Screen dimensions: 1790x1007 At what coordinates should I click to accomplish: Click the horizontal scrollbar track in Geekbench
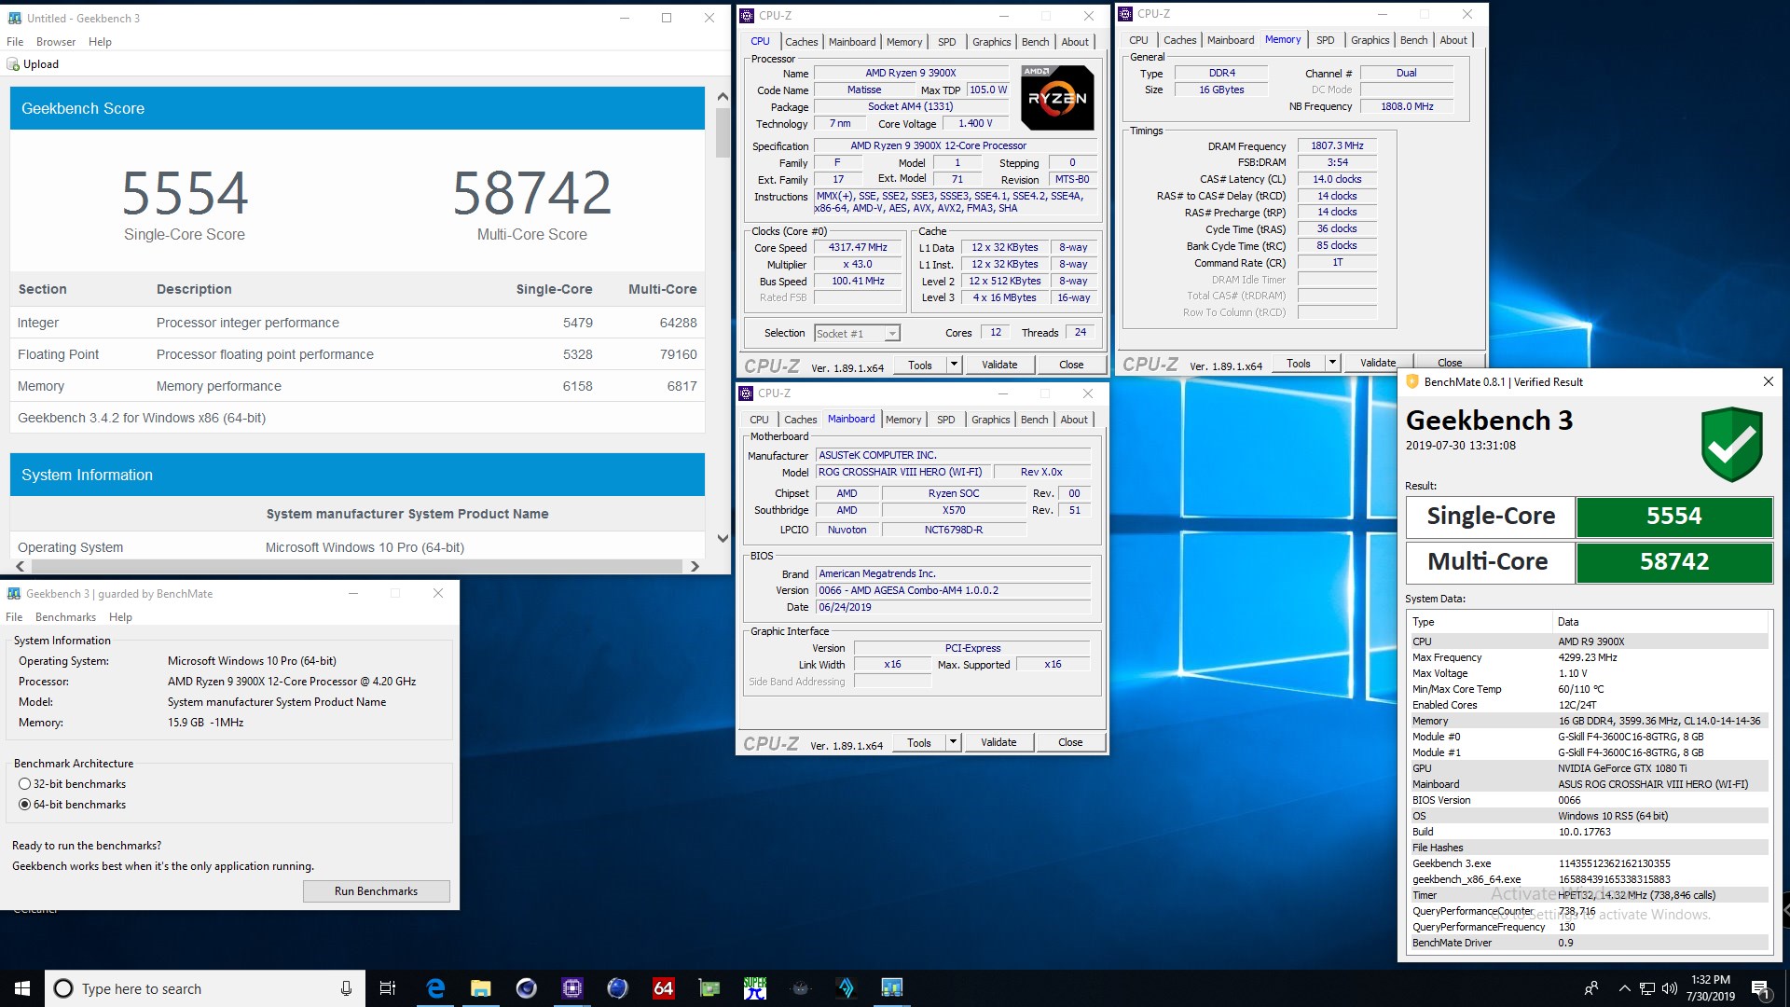point(357,566)
